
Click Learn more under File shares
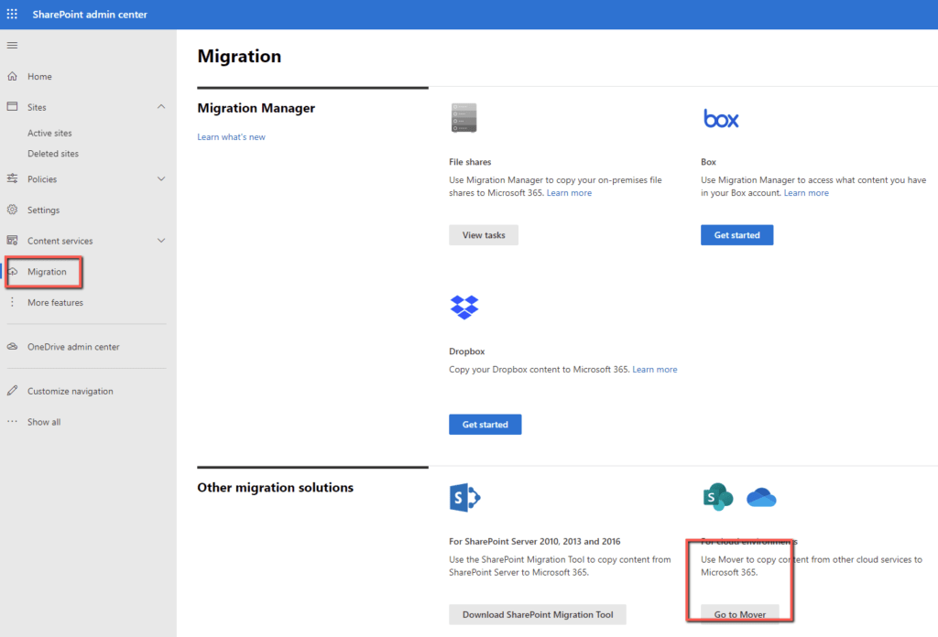(x=569, y=193)
